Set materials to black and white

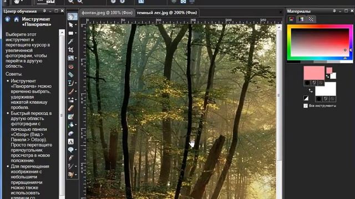306,98
